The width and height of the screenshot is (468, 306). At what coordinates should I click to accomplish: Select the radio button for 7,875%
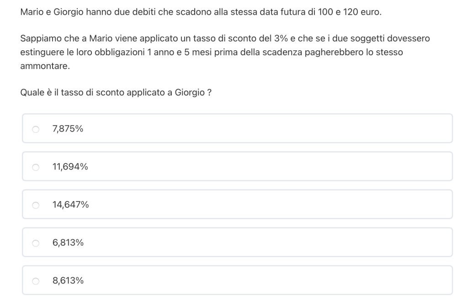click(36, 129)
